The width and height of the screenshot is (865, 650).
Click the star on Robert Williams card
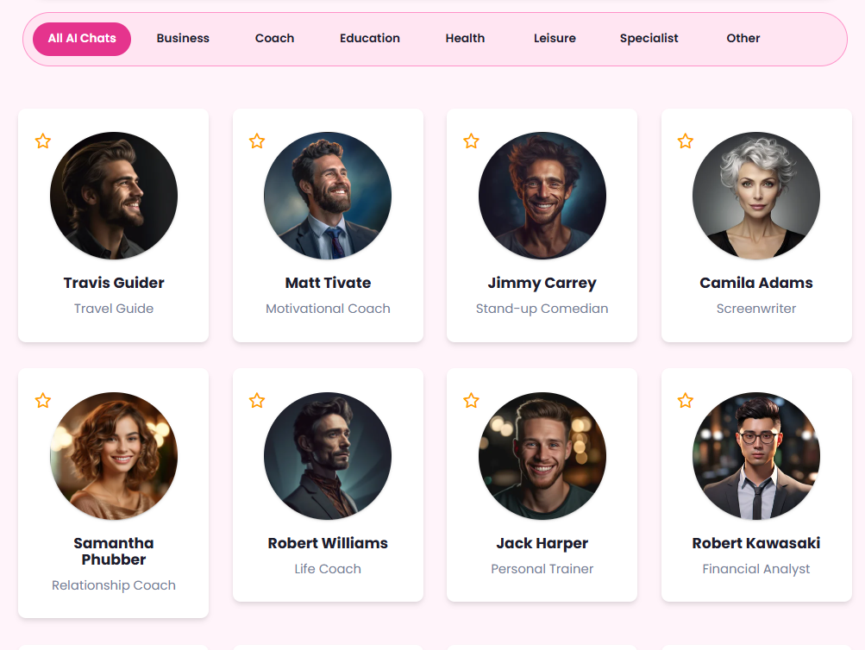click(x=257, y=401)
